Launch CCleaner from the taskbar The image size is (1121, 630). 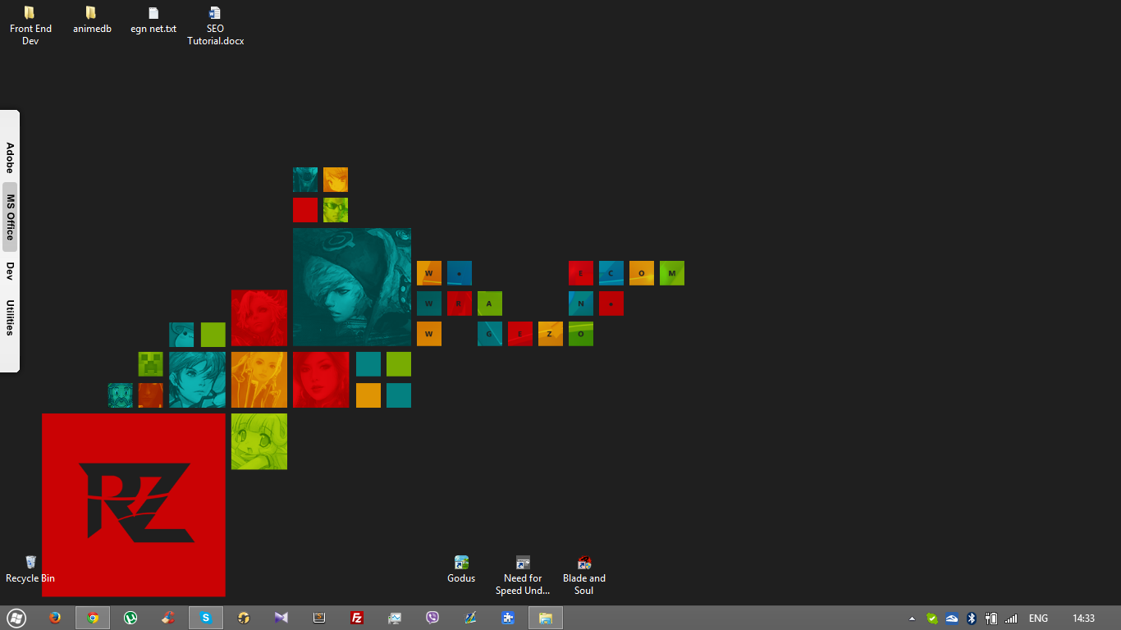coord(168,618)
